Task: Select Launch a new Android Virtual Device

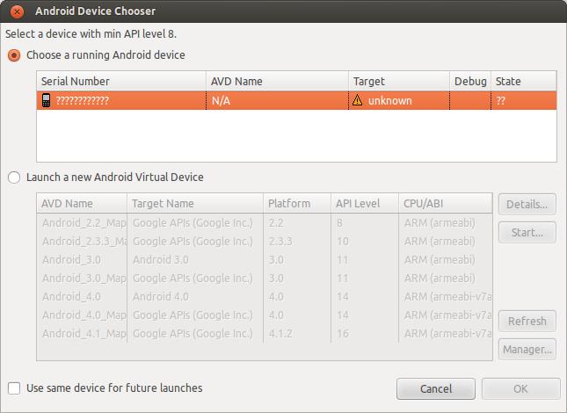Action: point(14,178)
